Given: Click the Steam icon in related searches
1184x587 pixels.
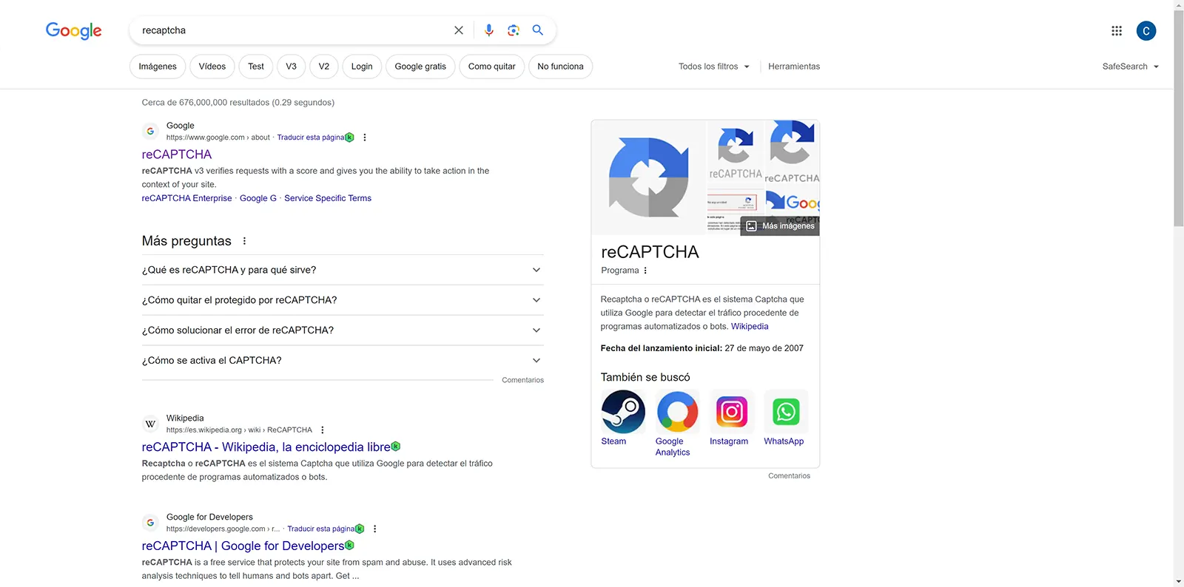Looking at the screenshot, I should pos(623,412).
